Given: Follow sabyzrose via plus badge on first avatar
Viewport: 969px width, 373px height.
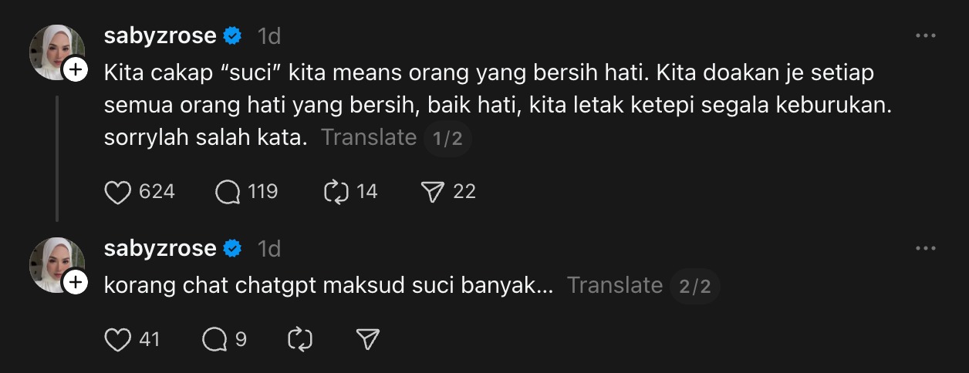Looking at the screenshot, I should [75, 71].
